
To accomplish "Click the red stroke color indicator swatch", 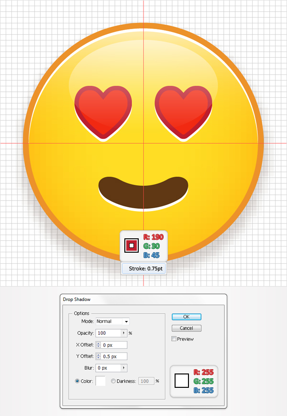I will [132, 245].
